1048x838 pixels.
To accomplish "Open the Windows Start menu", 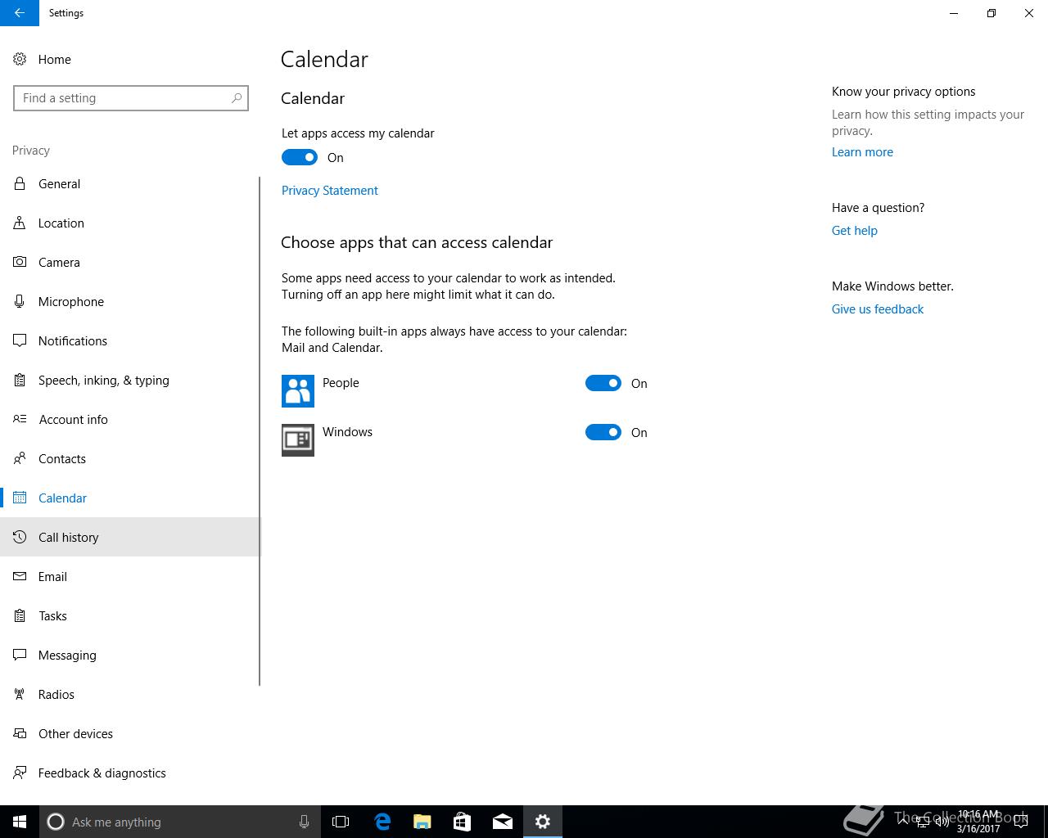I will (20, 822).
